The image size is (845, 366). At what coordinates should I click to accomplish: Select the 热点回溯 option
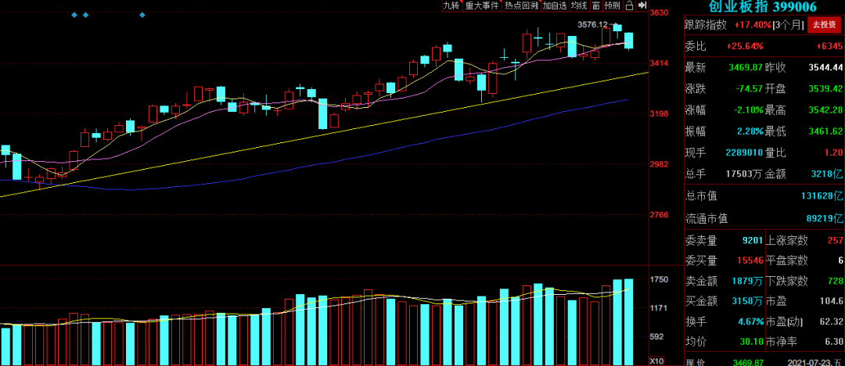(521, 5)
